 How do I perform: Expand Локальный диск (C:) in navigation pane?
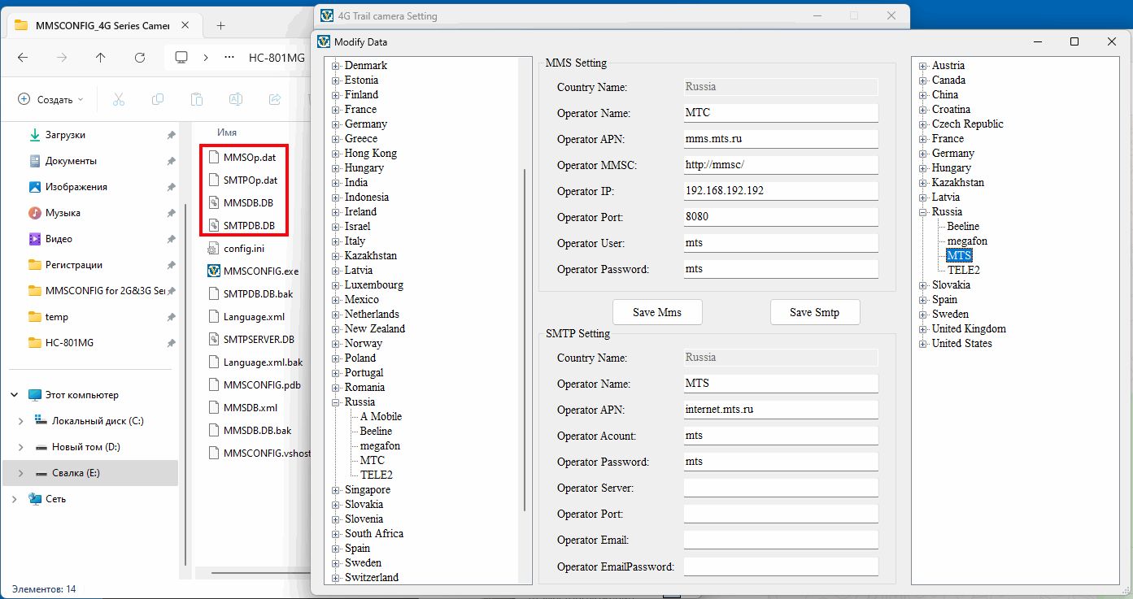[21, 421]
